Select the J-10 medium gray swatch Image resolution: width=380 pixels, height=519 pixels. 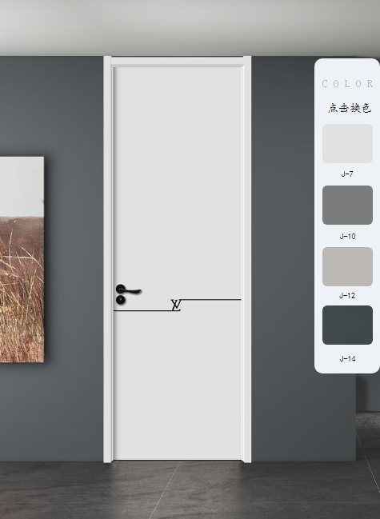click(x=347, y=205)
